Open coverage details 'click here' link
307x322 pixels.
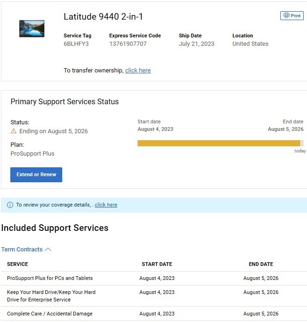point(106,205)
